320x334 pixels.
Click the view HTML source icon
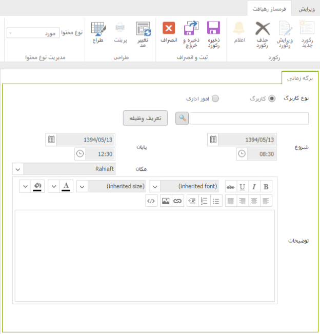click(151, 201)
